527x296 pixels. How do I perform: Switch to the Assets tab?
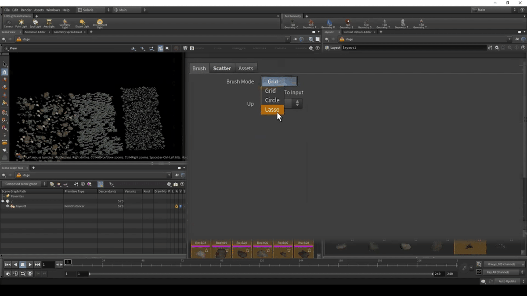(x=245, y=68)
